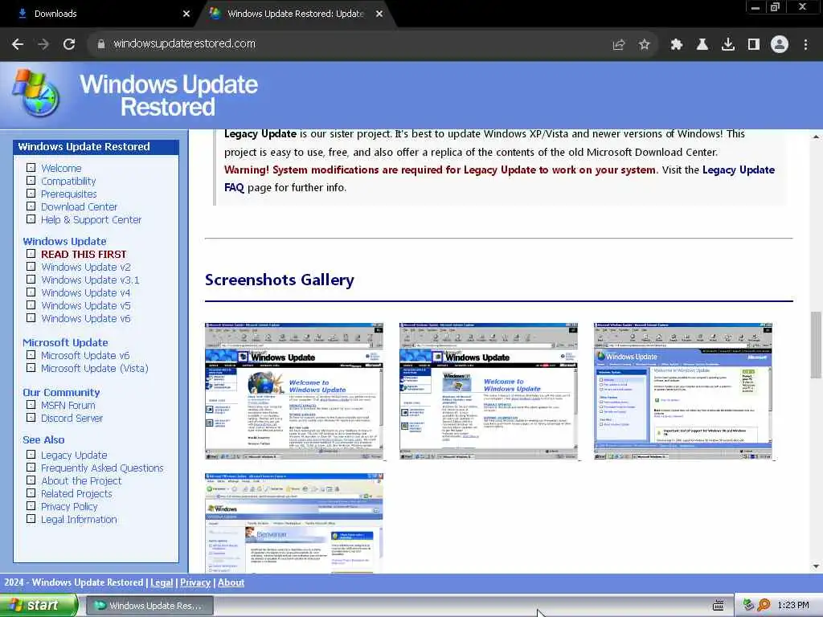Open the downloads tray icon in toolbar
The height and width of the screenshot is (617, 823).
point(728,45)
